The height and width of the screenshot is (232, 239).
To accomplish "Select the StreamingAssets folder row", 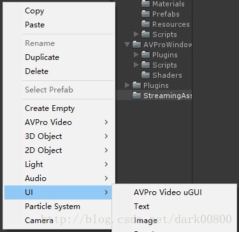I will (154, 96).
